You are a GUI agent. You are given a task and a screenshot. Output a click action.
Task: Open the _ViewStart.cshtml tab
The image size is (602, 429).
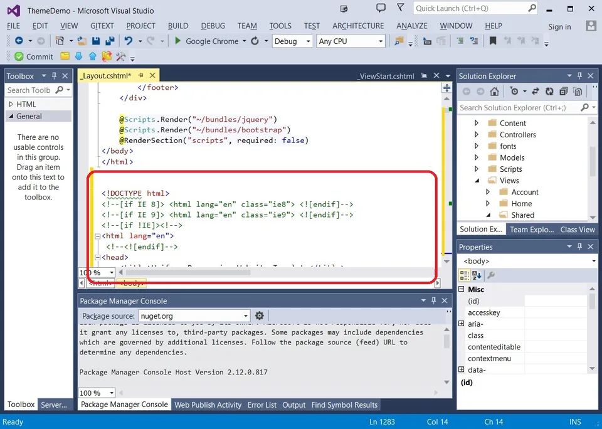coord(386,76)
